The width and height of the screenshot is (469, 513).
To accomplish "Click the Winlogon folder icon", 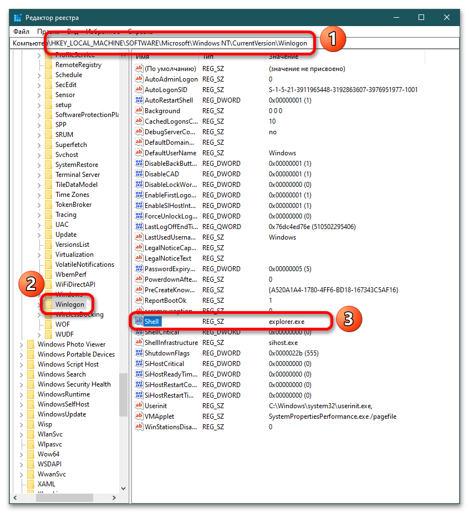I will [48, 304].
